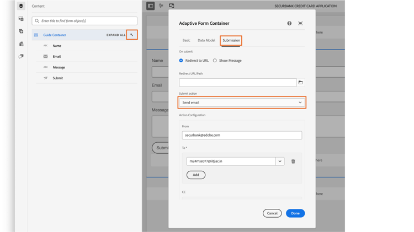Image resolution: width=414 pixels, height=232 pixels.
Task: Click the Done button
Action: 295,213
